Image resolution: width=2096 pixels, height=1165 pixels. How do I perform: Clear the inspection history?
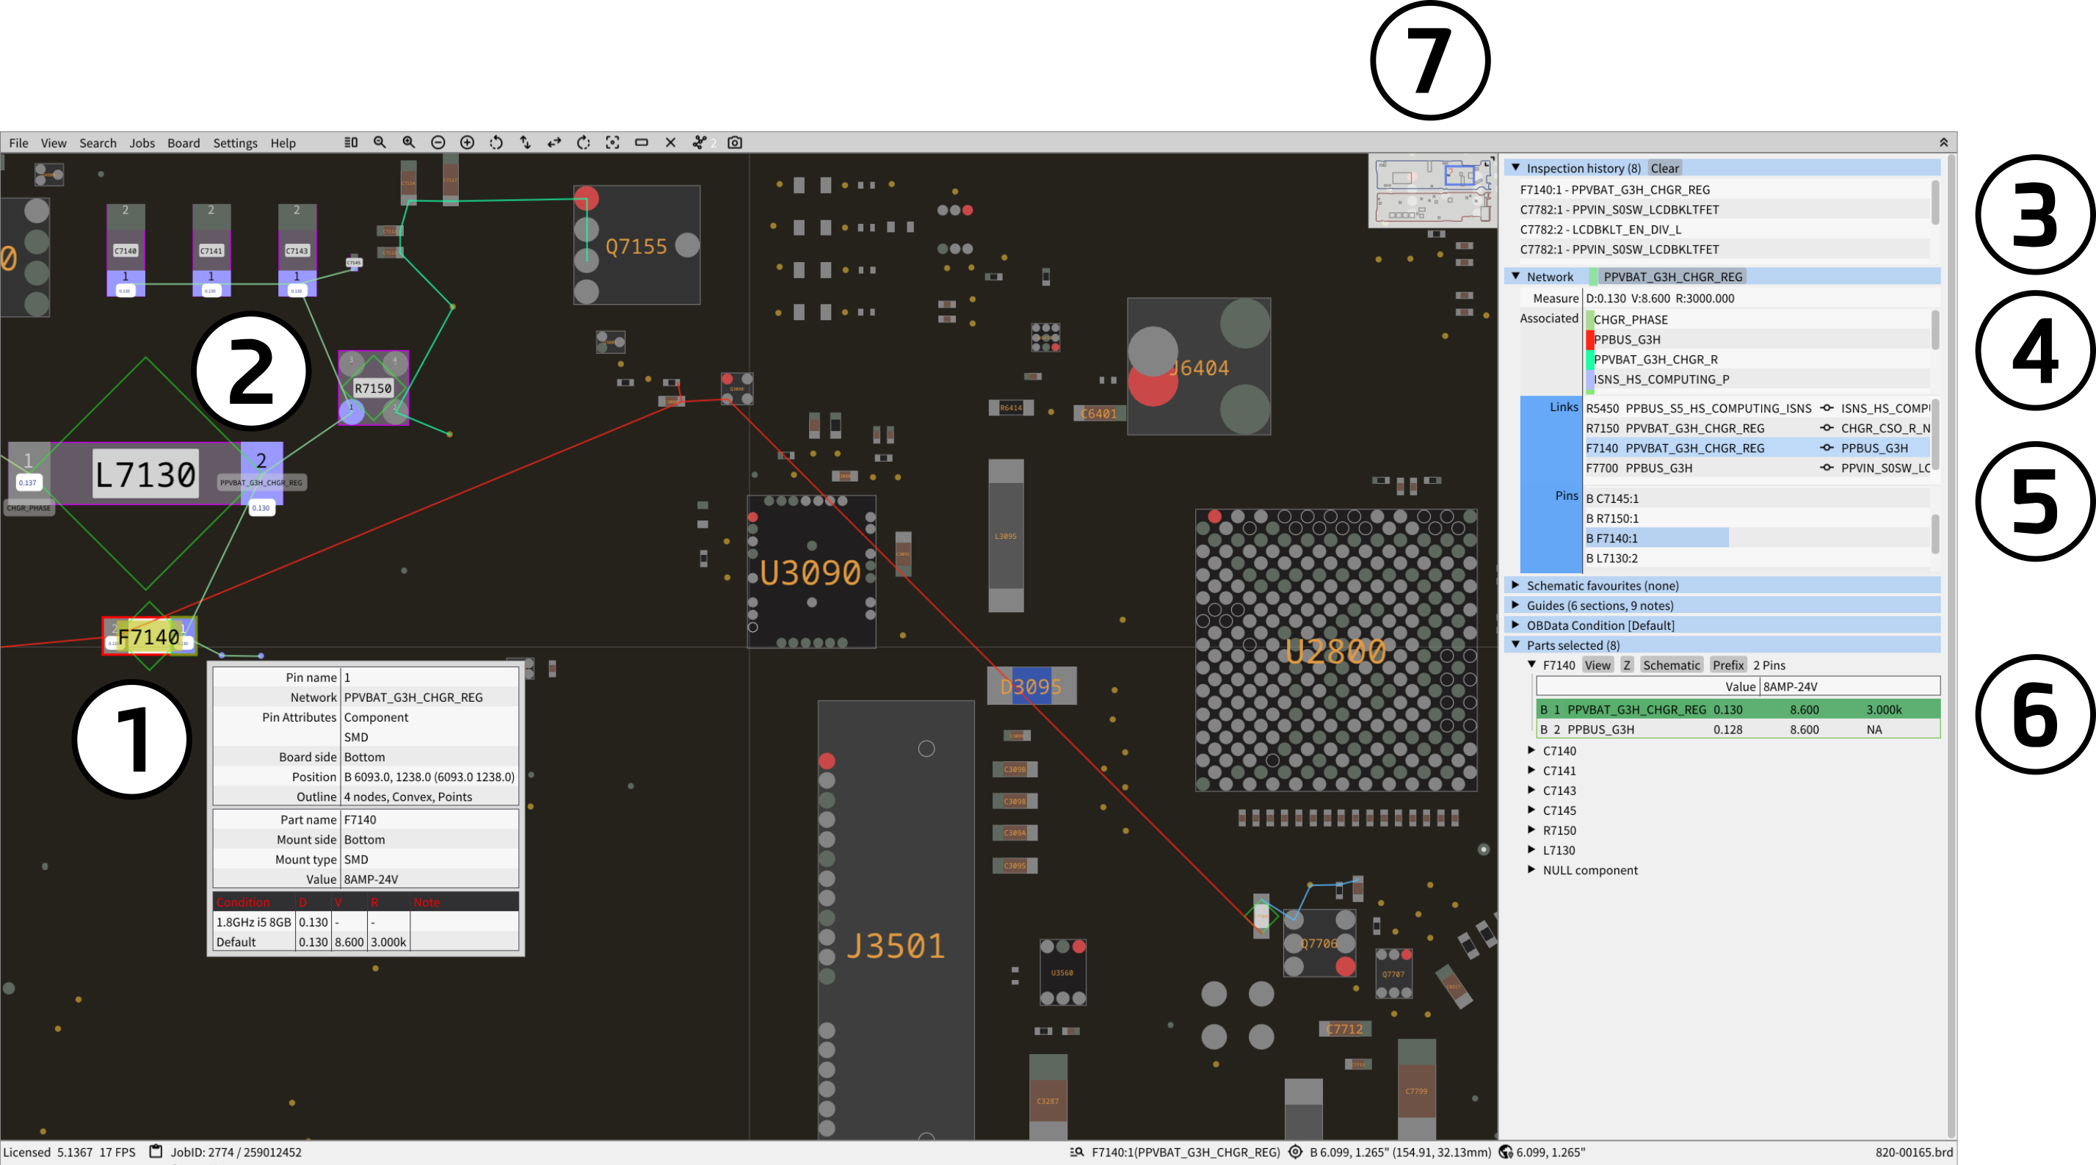pos(1664,168)
